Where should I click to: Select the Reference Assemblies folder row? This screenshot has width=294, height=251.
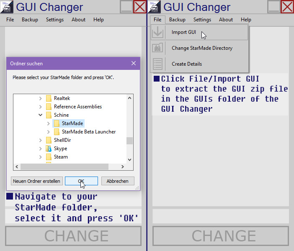pyautogui.click(x=74, y=107)
